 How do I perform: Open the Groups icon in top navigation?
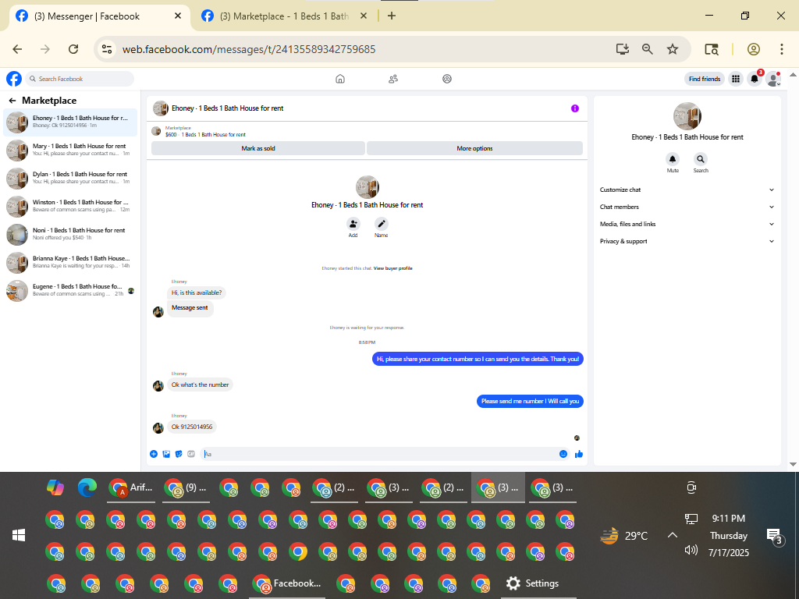[x=447, y=79]
